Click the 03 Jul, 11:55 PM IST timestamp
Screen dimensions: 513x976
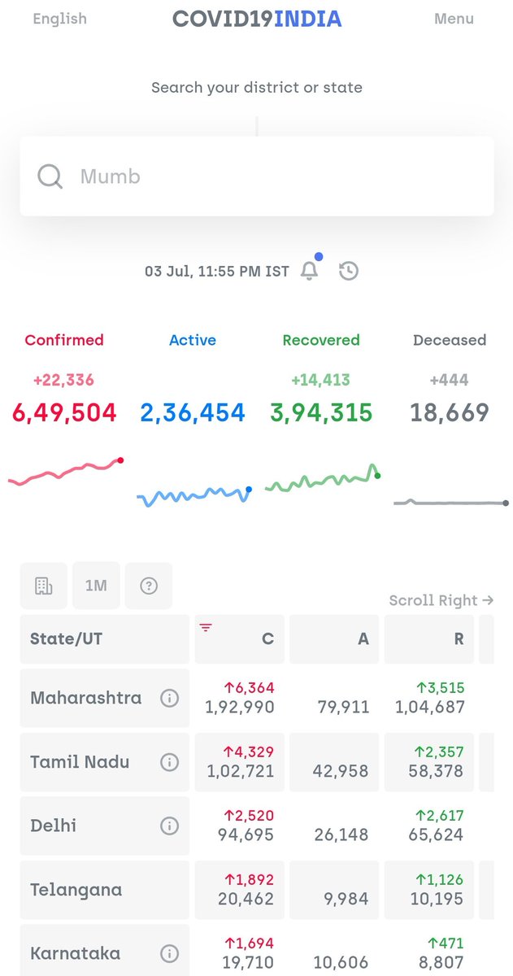tap(217, 271)
